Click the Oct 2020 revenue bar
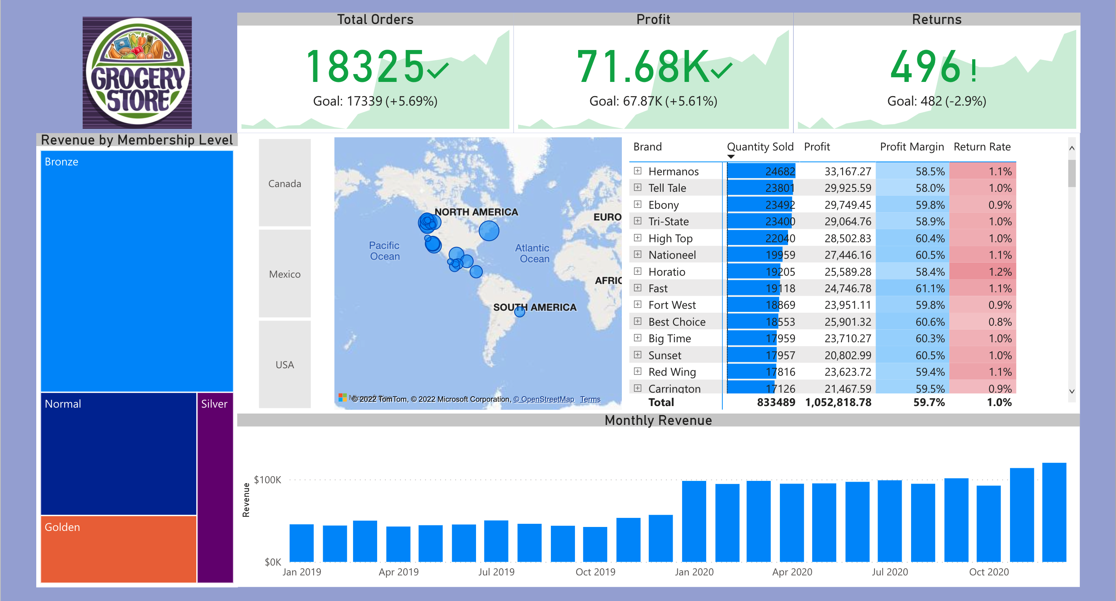The image size is (1116, 601). point(989,523)
